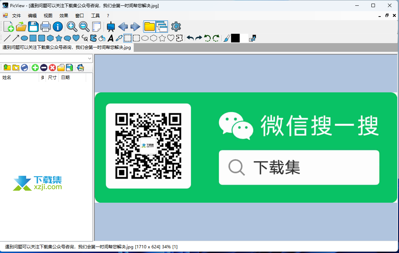Viewport: 399px width, 253px height.
Task: Rotate image clockwise with green arrow
Action: pyautogui.click(x=216, y=38)
